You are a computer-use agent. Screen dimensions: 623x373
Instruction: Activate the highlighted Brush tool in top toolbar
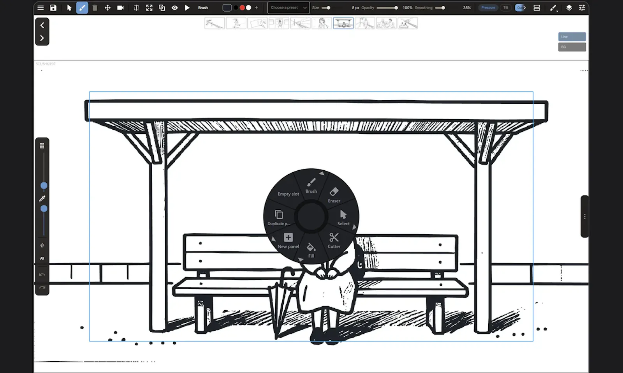pos(82,8)
